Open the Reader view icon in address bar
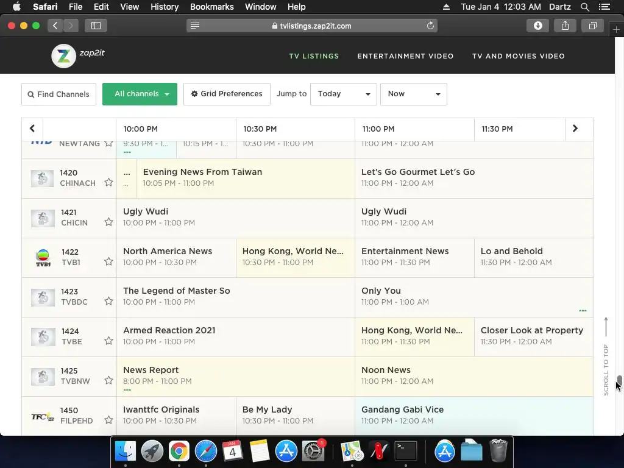 pos(195,26)
